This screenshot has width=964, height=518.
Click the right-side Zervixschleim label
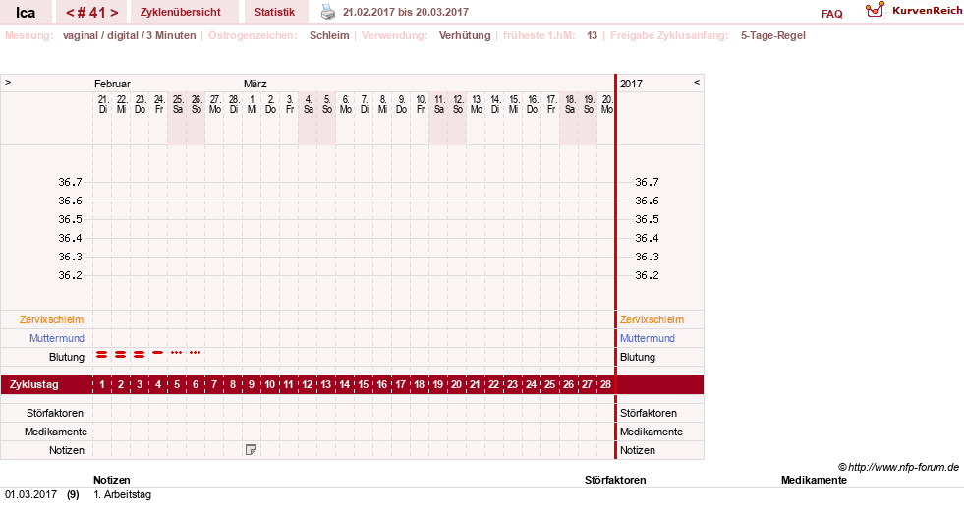[652, 319]
